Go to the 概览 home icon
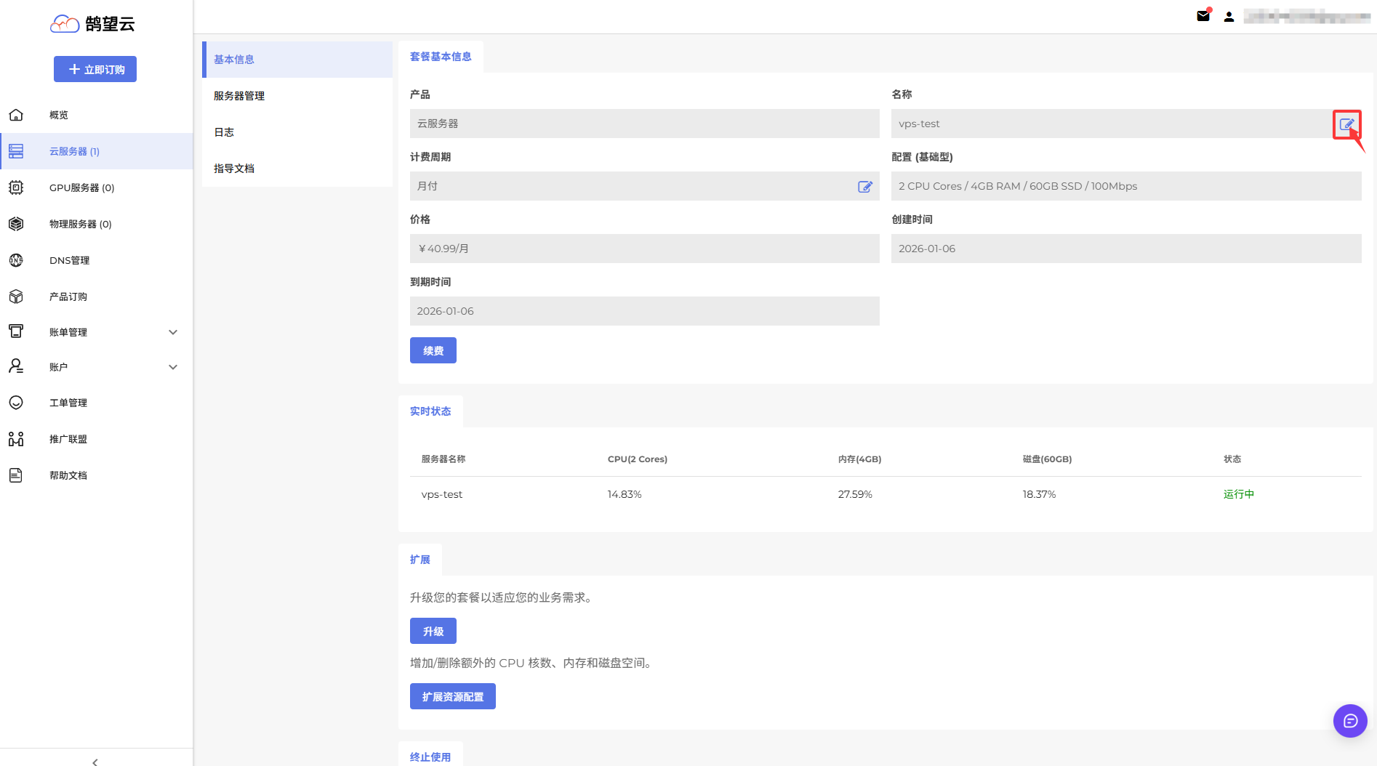1377x766 pixels. click(x=16, y=115)
